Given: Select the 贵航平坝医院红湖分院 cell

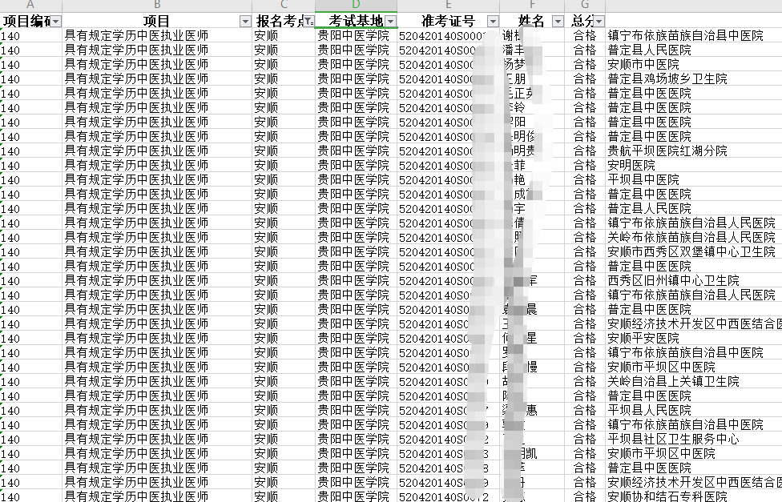Looking at the screenshot, I should [667, 151].
